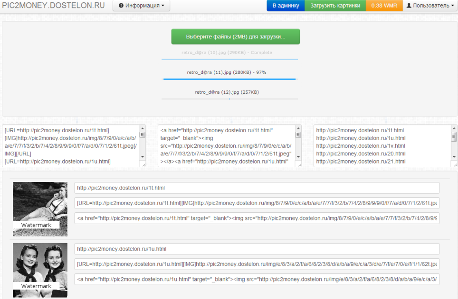Click the first Watermark thumbnail of the woman
This screenshot has height=299, width=458.
(40, 209)
